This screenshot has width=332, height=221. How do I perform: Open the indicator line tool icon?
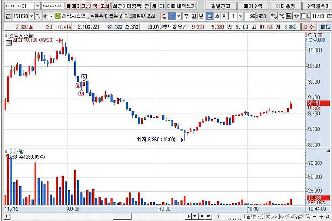(x=281, y=16)
